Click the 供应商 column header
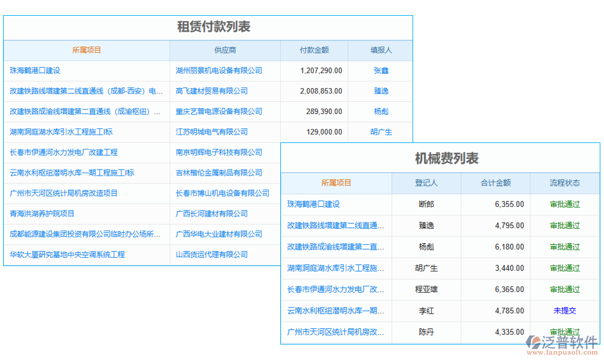604x362 pixels. 225,50
